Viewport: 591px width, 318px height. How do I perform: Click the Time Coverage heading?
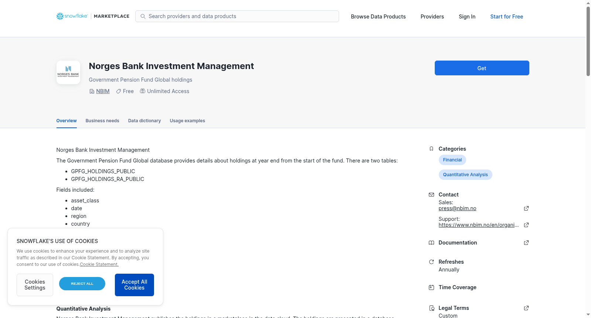coord(457,287)
